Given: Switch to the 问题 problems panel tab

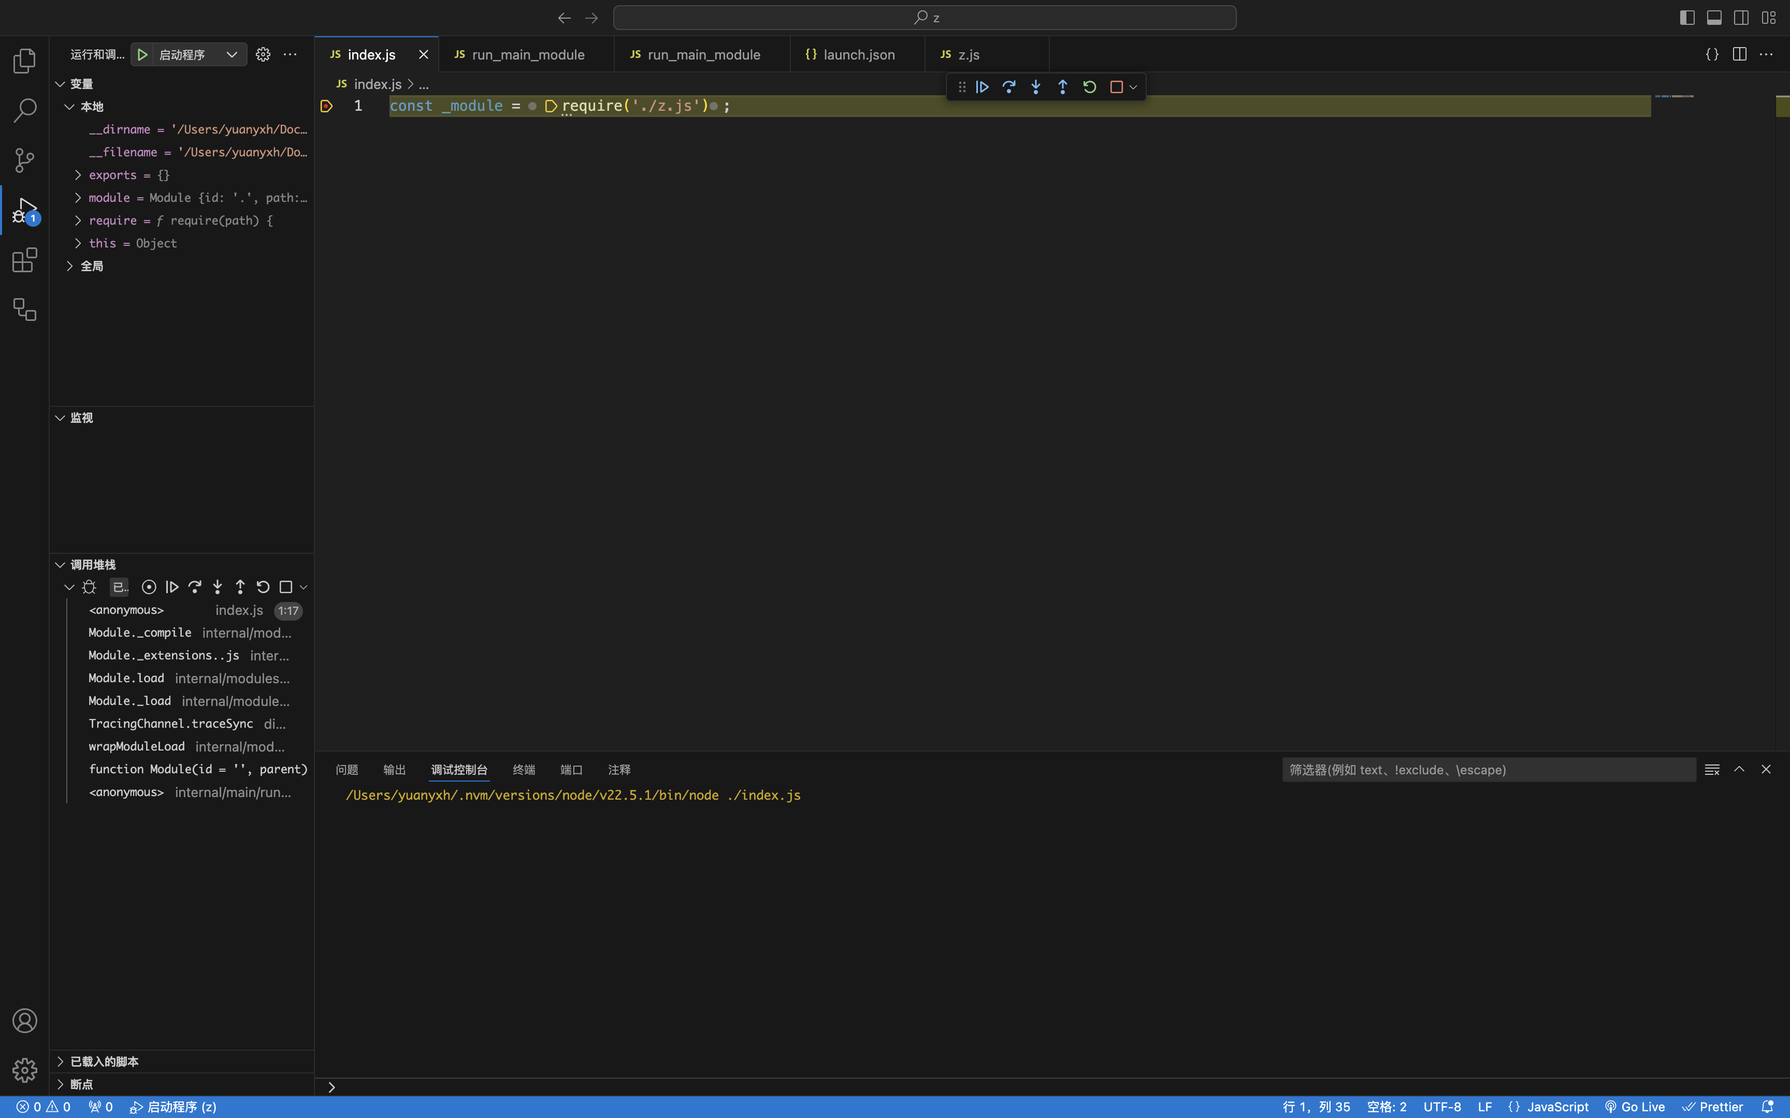Looking at the screenshot, I should (x=347, y=770).
